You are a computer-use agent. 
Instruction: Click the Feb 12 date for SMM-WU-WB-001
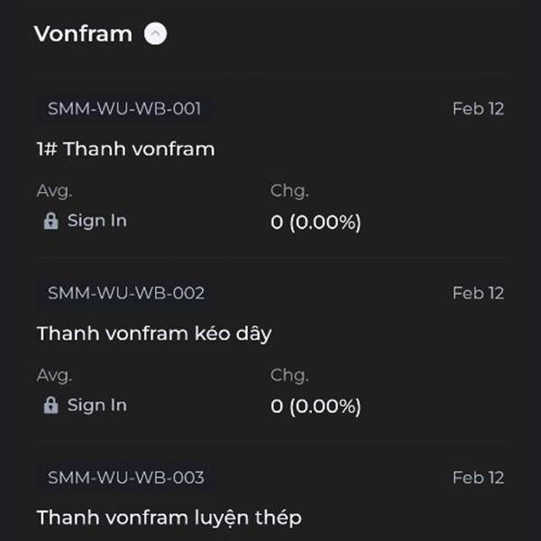478,109
